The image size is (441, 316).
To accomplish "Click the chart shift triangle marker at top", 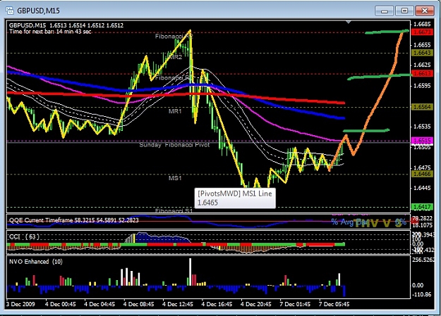I will click(x=349, y=22).
